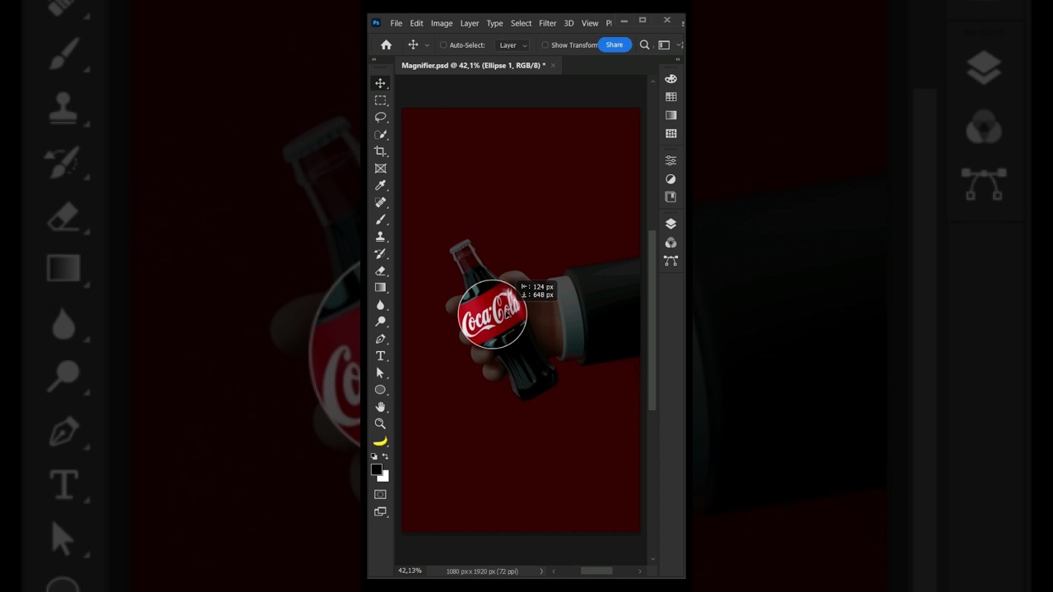Expand the left toolbar with double arrows

pos(373,59)
